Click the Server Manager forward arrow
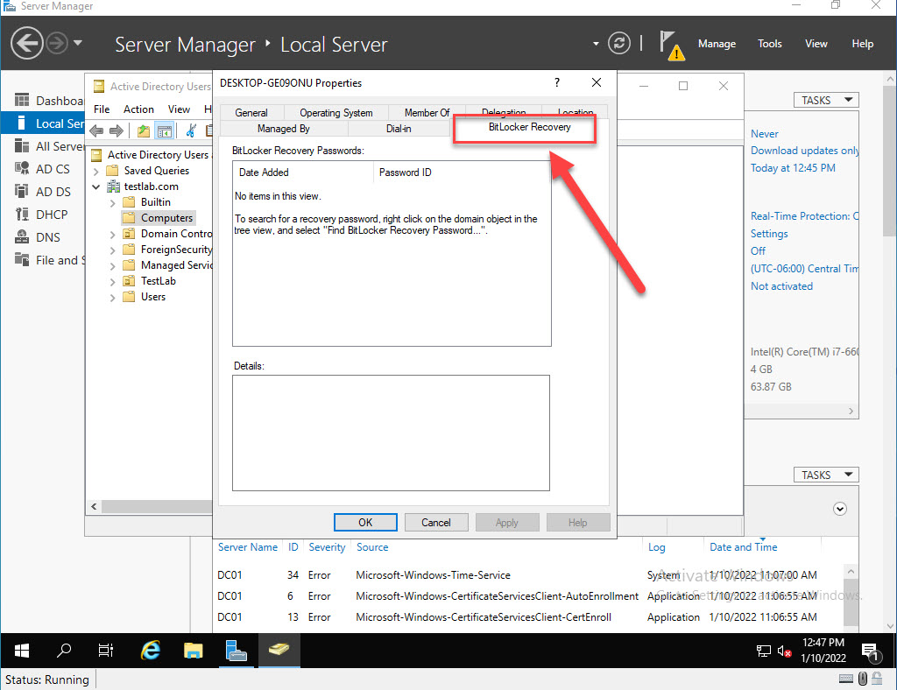This screenshot has width=897, height=690. point(57,43)
